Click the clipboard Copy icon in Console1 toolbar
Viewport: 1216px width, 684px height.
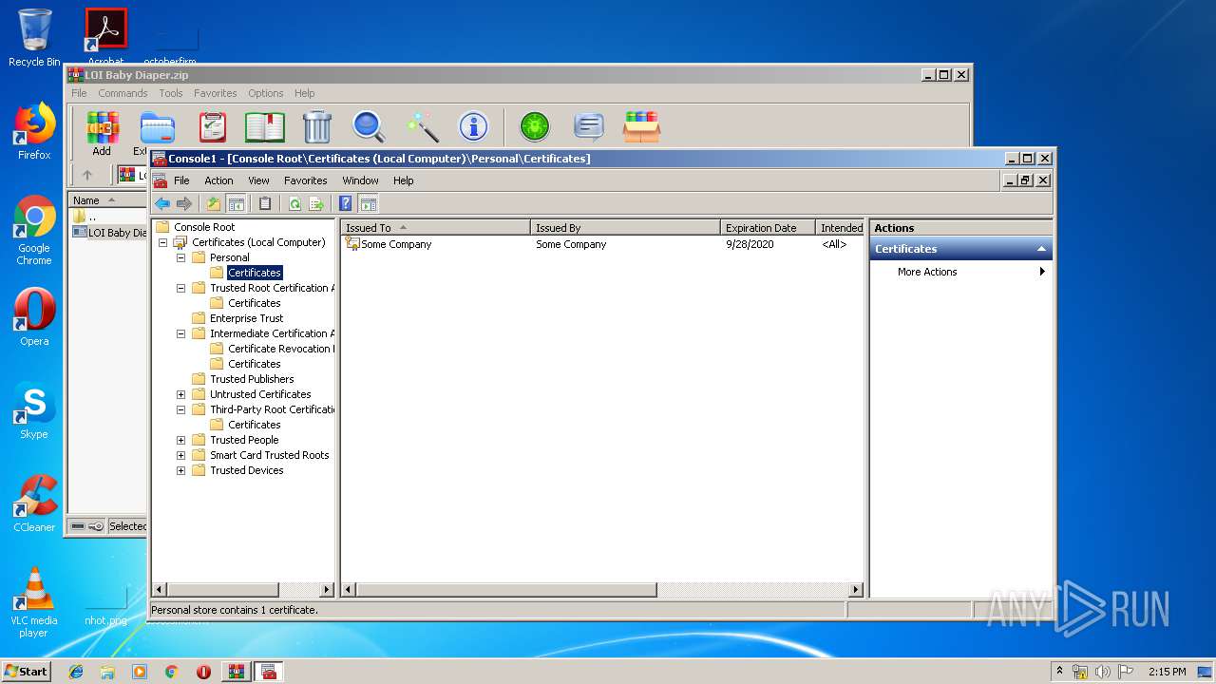[x=265, y=203]
